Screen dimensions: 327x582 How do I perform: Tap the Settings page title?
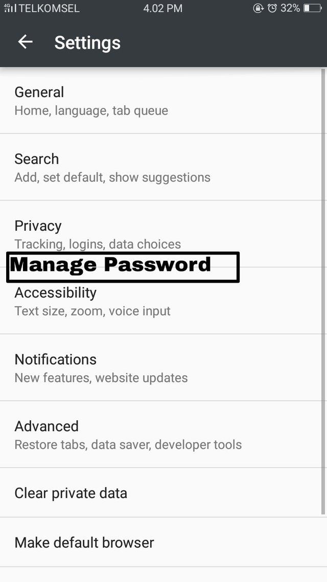pos(87,42)
